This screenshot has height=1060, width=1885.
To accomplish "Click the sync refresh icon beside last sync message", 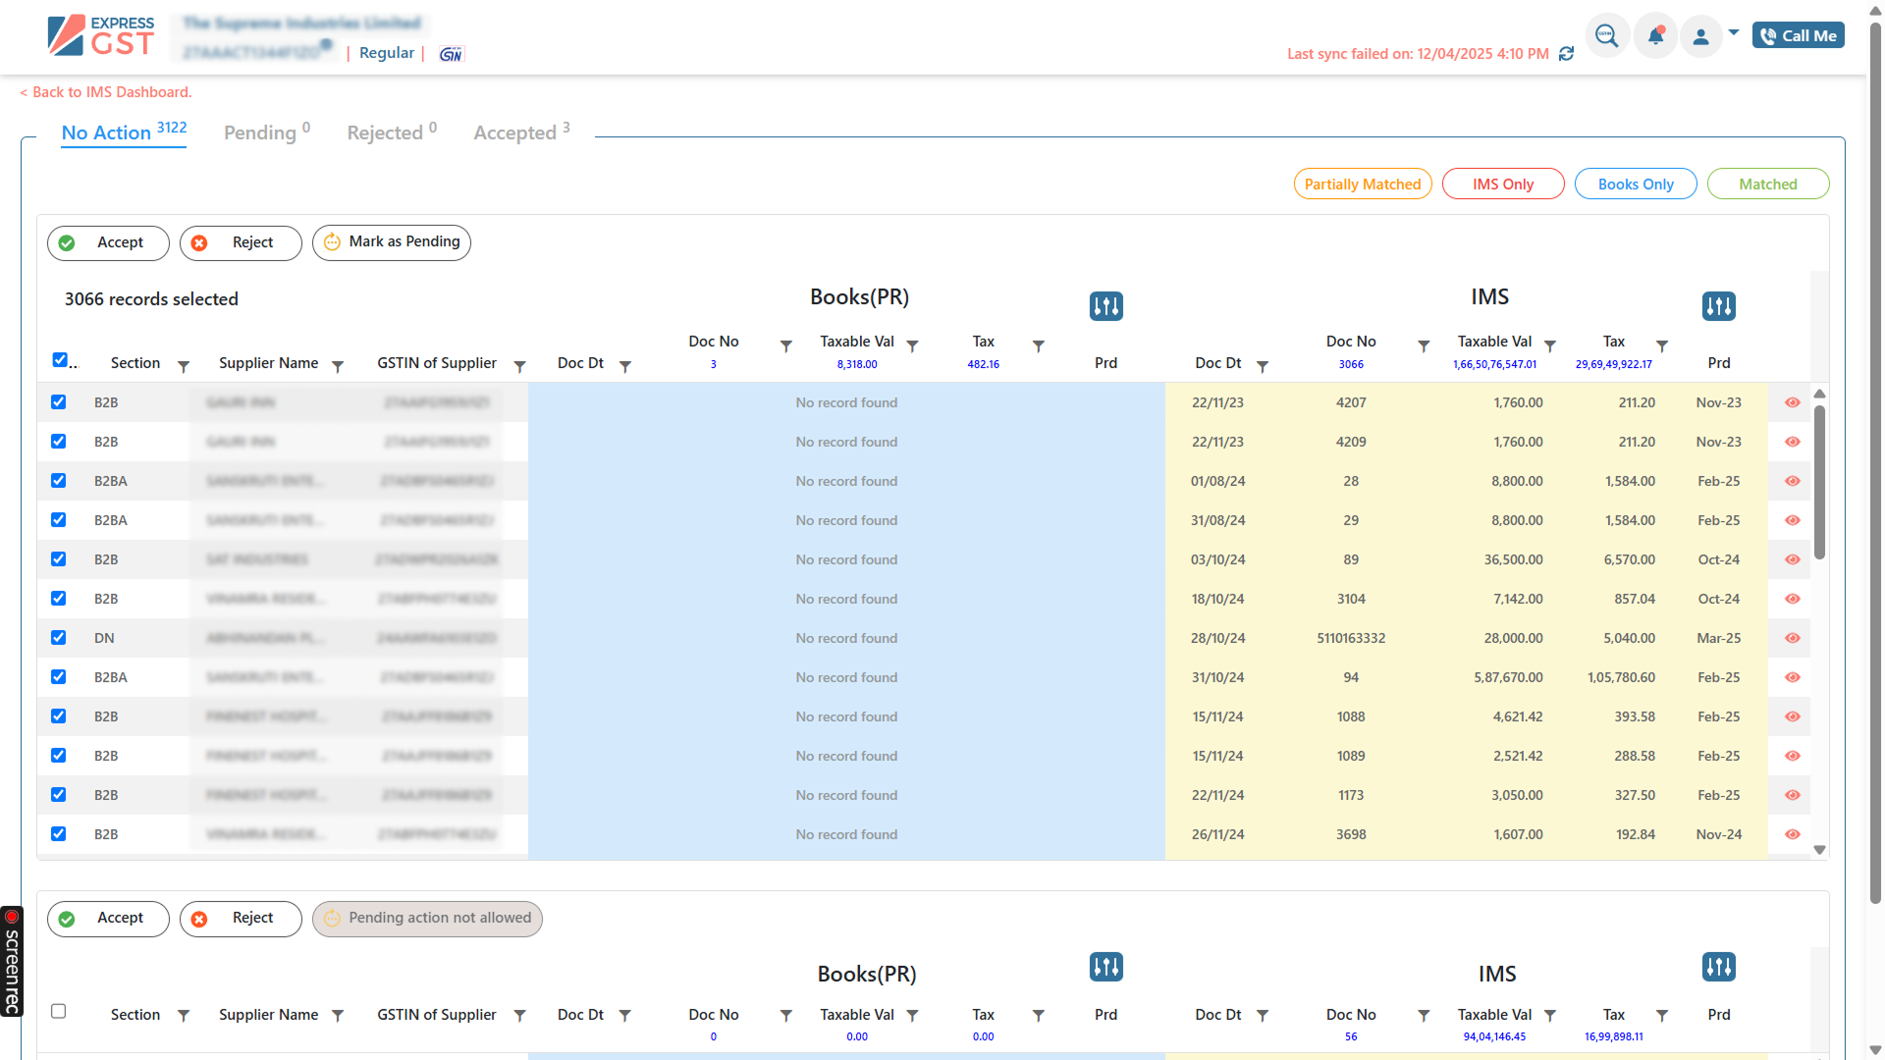I will 1568,54.
